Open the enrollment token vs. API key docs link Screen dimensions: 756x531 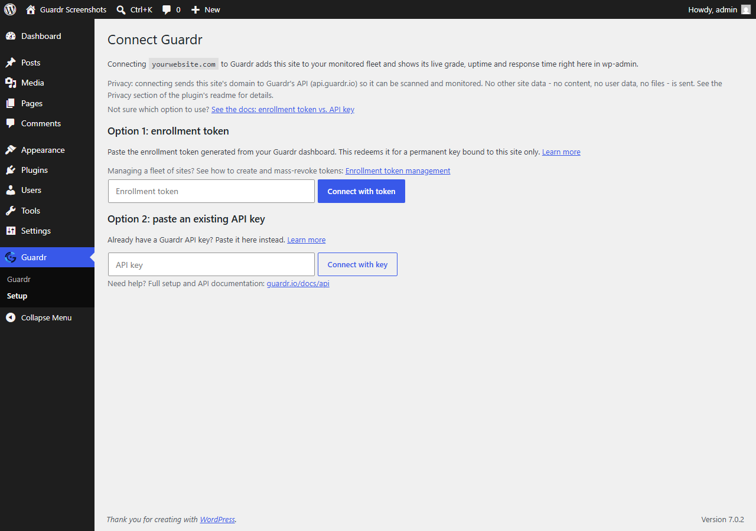click(283, 109)
